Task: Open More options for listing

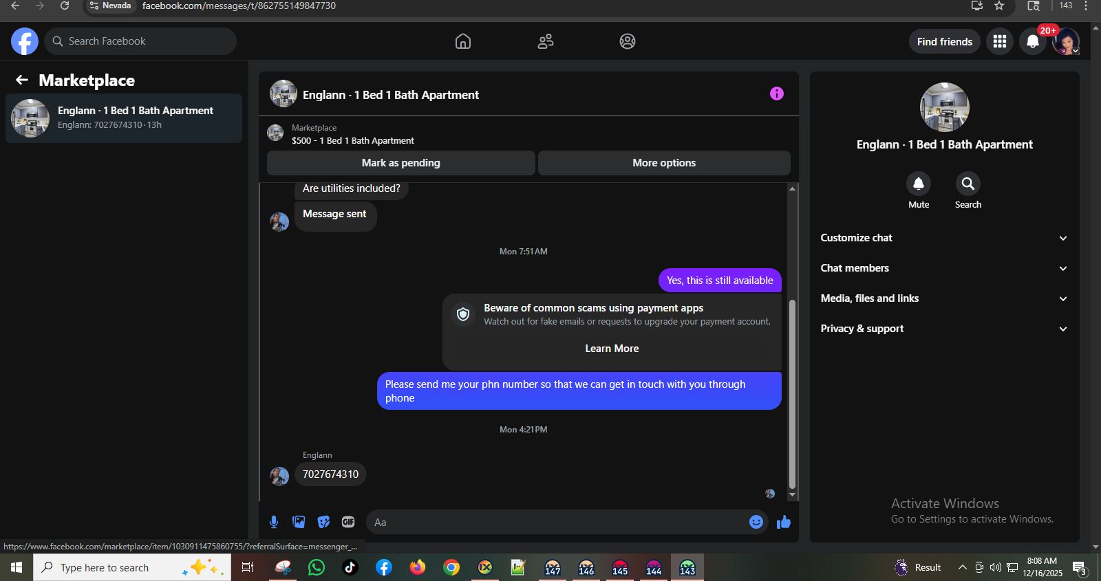Action: (664, 163)
